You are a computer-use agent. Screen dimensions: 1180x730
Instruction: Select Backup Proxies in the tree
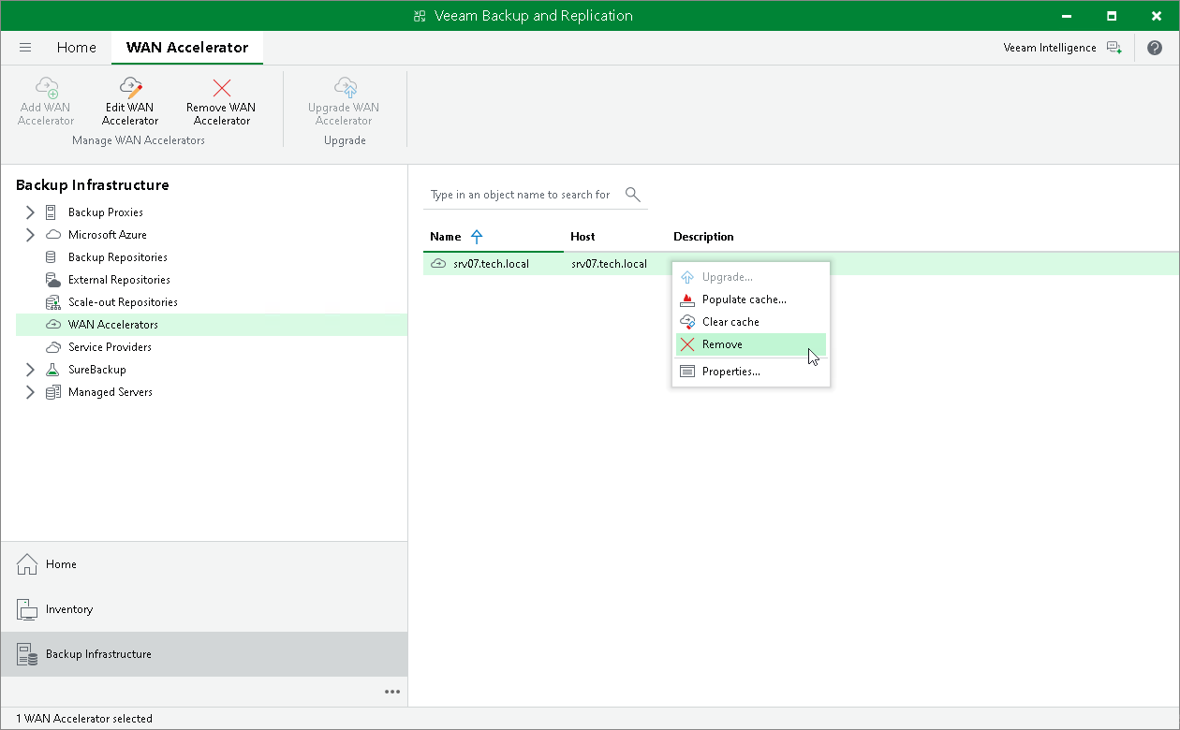106,212
